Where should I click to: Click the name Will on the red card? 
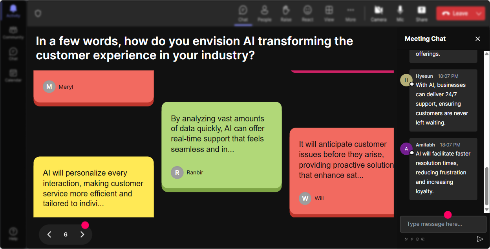(x=319, y=198)
